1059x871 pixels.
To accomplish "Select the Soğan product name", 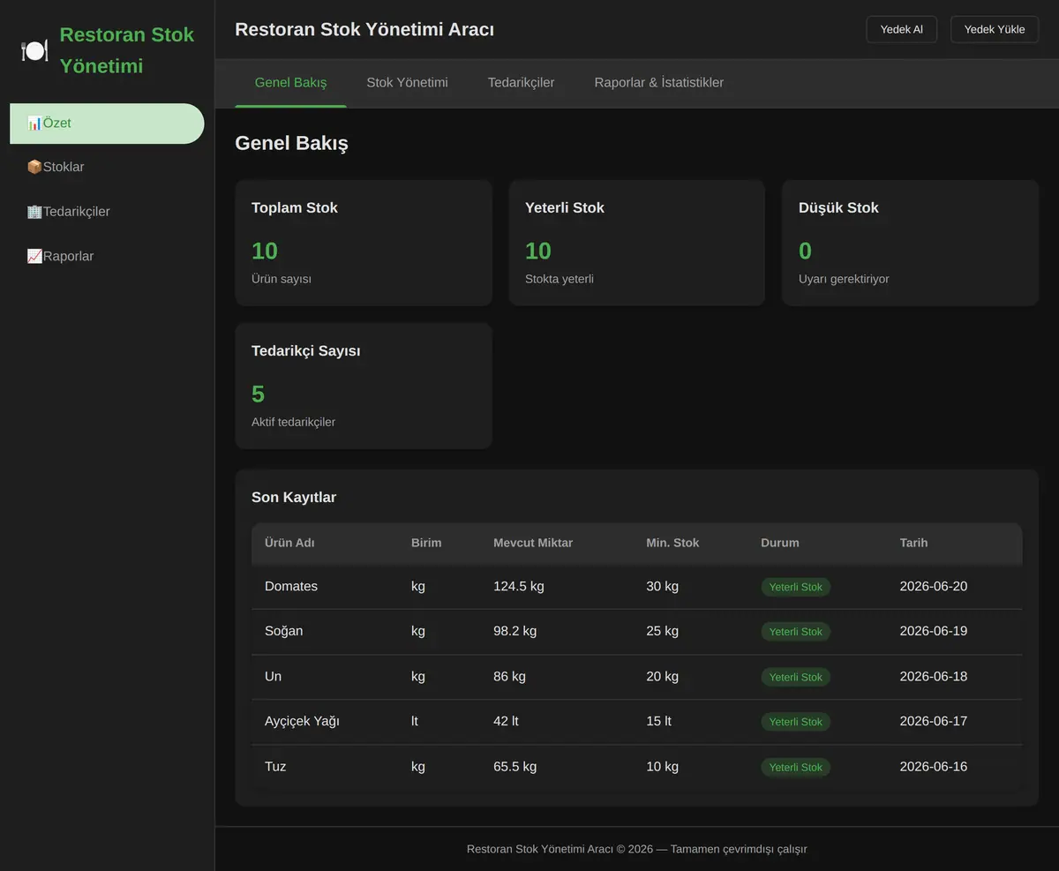I will (283, 632).
